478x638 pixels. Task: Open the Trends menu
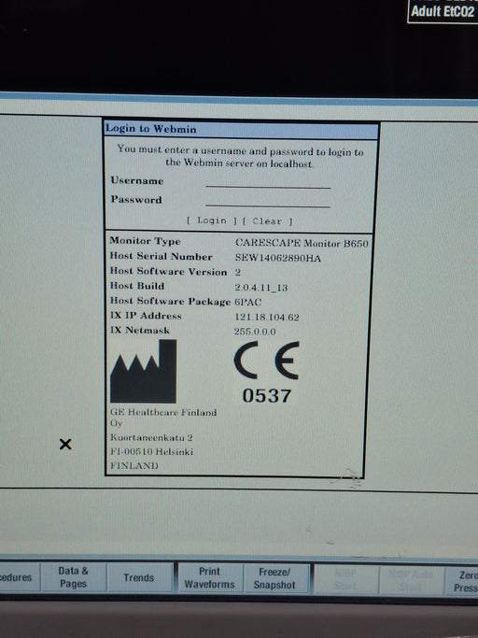point(139,578)
